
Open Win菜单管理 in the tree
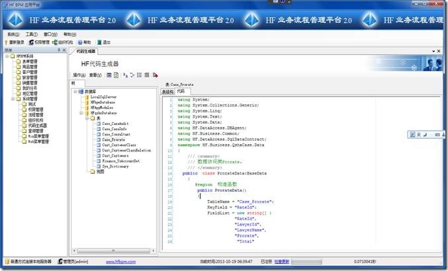click(x=36, y=136)
